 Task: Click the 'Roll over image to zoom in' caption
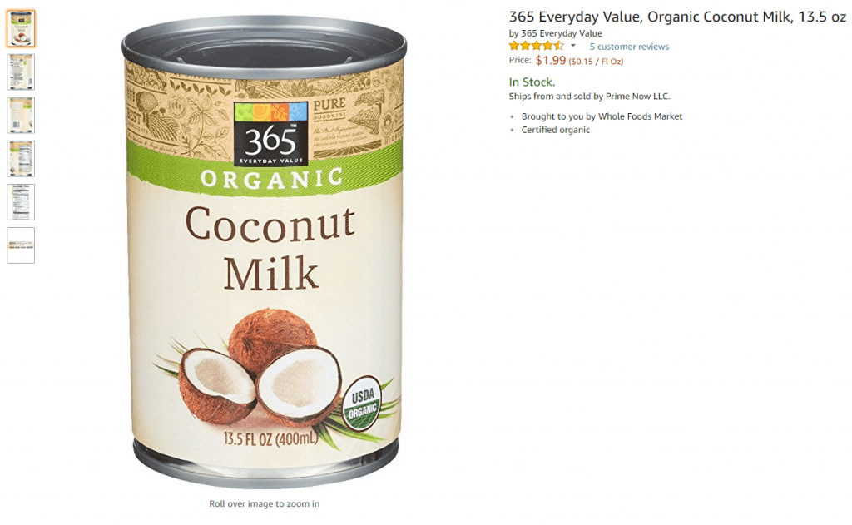(264, 504)
